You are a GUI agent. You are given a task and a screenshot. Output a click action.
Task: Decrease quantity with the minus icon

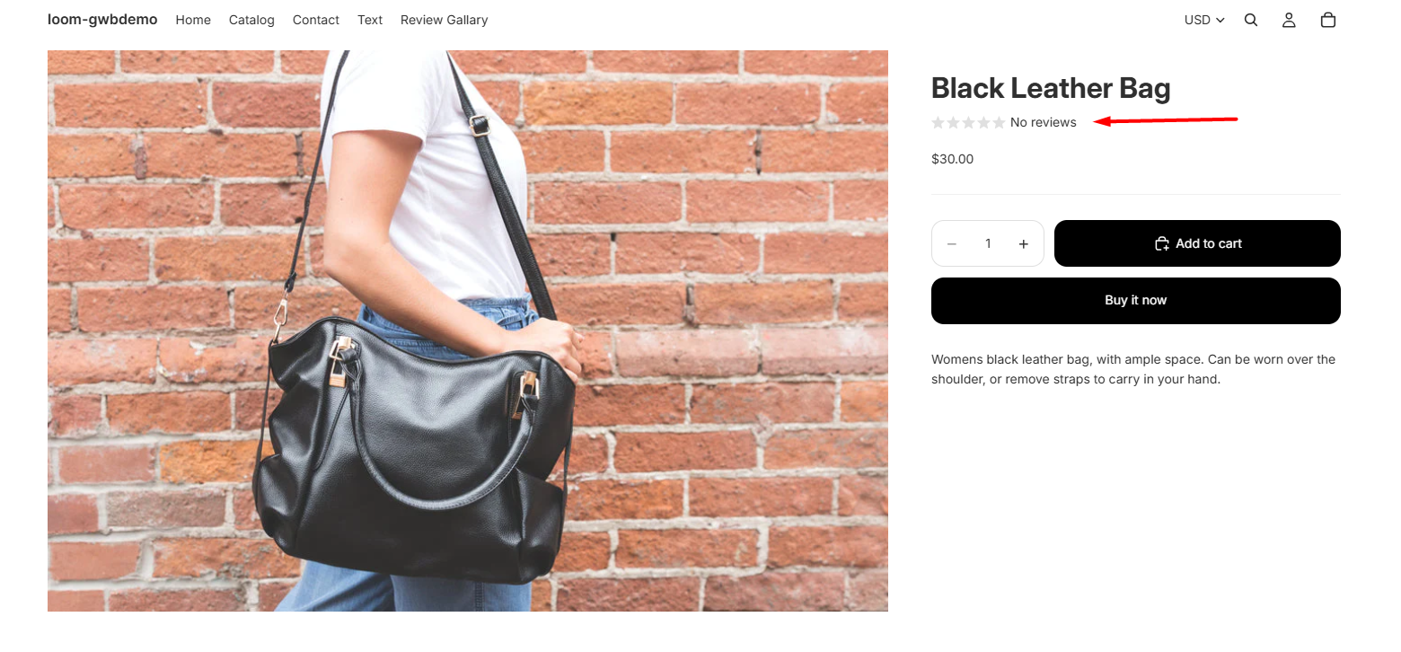pos(952,243)
